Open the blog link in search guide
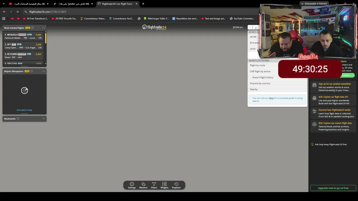 click(x=271, y=98)
